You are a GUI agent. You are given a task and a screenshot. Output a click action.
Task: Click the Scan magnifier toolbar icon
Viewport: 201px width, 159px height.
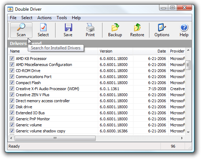21,27
